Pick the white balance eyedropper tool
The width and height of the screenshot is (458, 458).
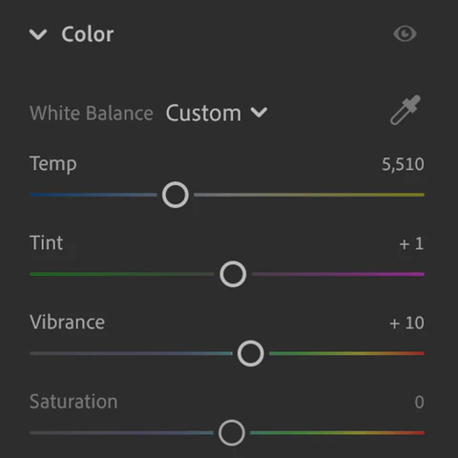[x=406, y=110]
